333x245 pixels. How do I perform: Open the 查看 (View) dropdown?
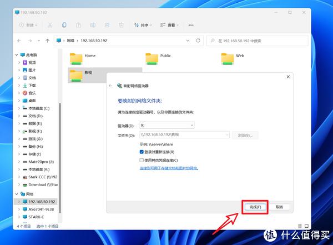169,25
